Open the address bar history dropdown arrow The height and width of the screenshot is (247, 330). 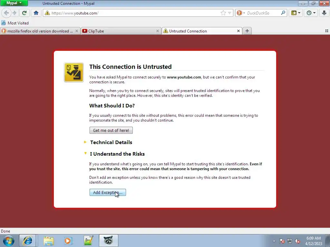tap(229, 13)
